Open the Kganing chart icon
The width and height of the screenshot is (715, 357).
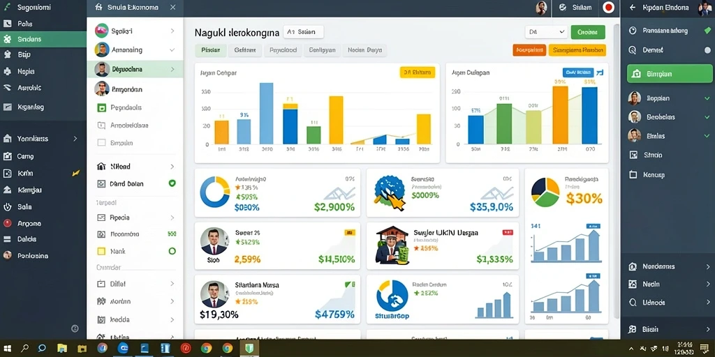click(x=7, y=107)
